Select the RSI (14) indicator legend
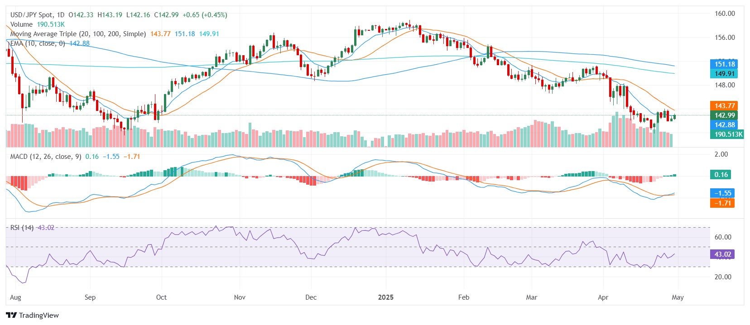The image size is (750, 325). pos(22,228)
